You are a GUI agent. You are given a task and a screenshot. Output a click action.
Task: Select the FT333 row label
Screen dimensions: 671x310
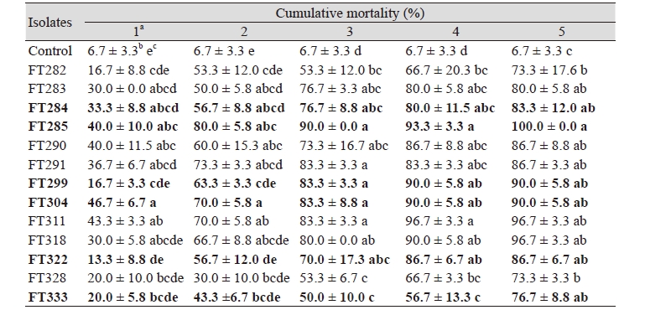48,297
